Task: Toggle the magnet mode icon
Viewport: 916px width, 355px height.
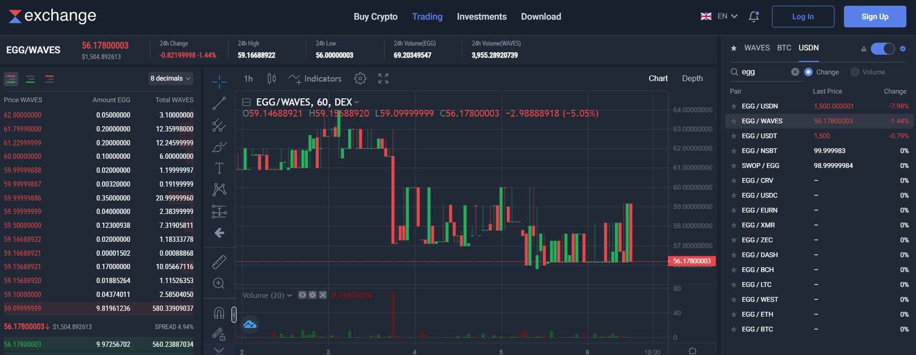Action: (219, 313)
